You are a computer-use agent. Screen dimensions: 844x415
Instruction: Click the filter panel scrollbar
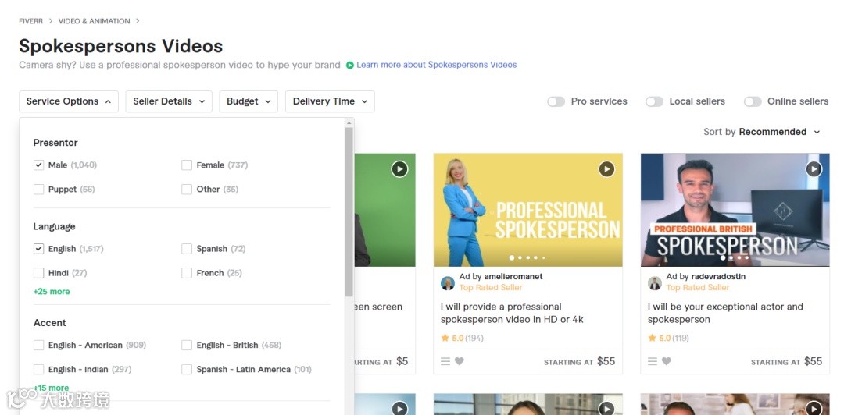click(x=349, y=212)
